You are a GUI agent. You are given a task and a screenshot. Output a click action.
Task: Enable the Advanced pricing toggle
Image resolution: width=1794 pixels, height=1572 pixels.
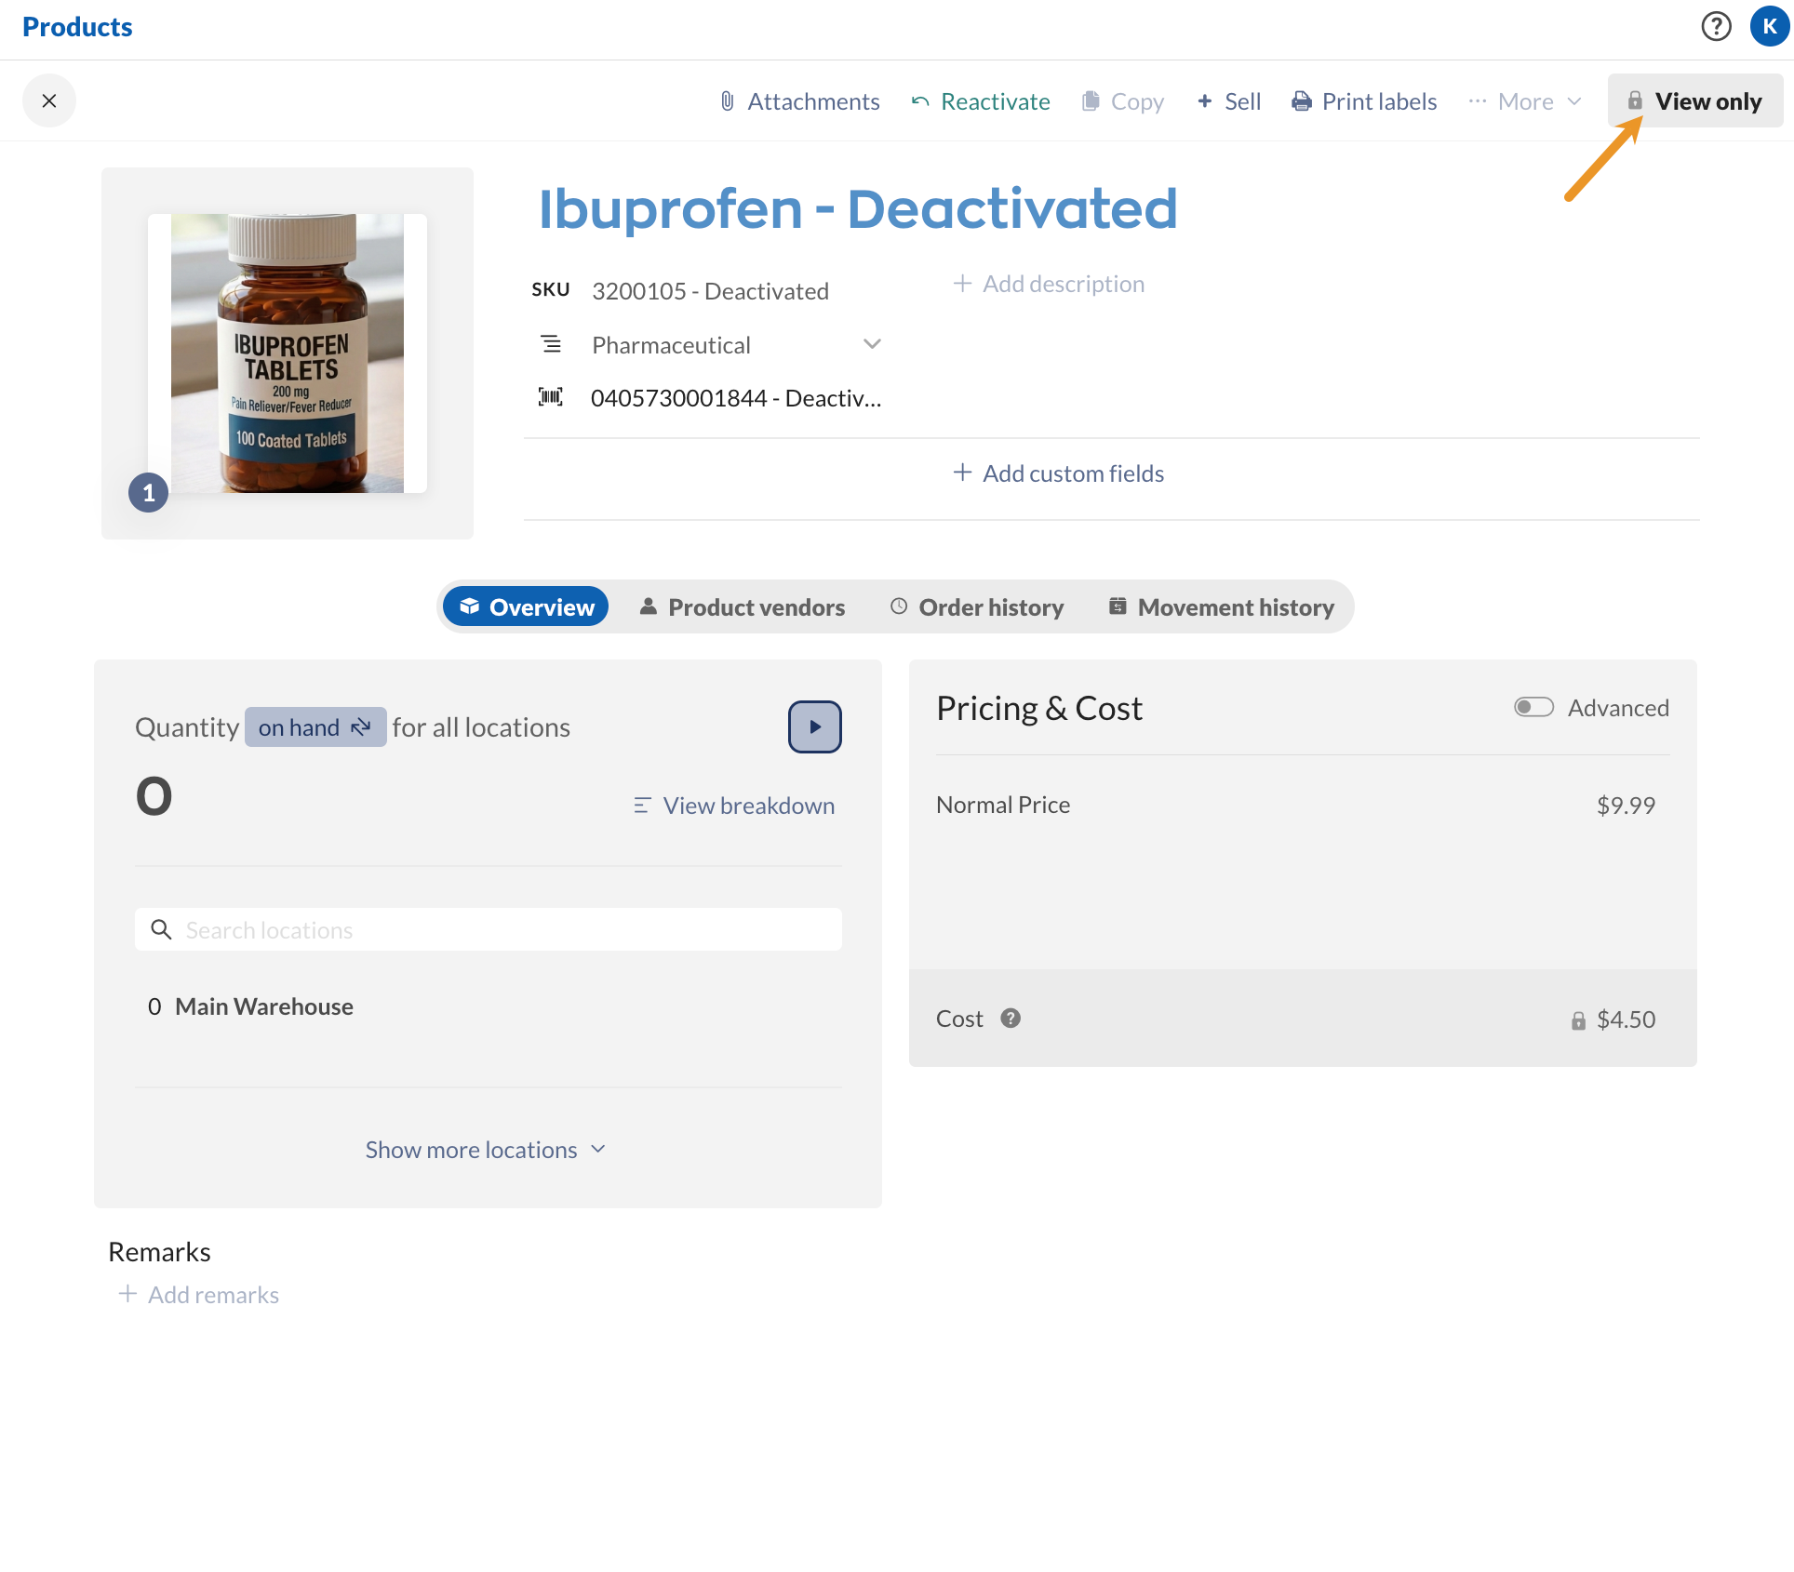(x=1533, y=708)
